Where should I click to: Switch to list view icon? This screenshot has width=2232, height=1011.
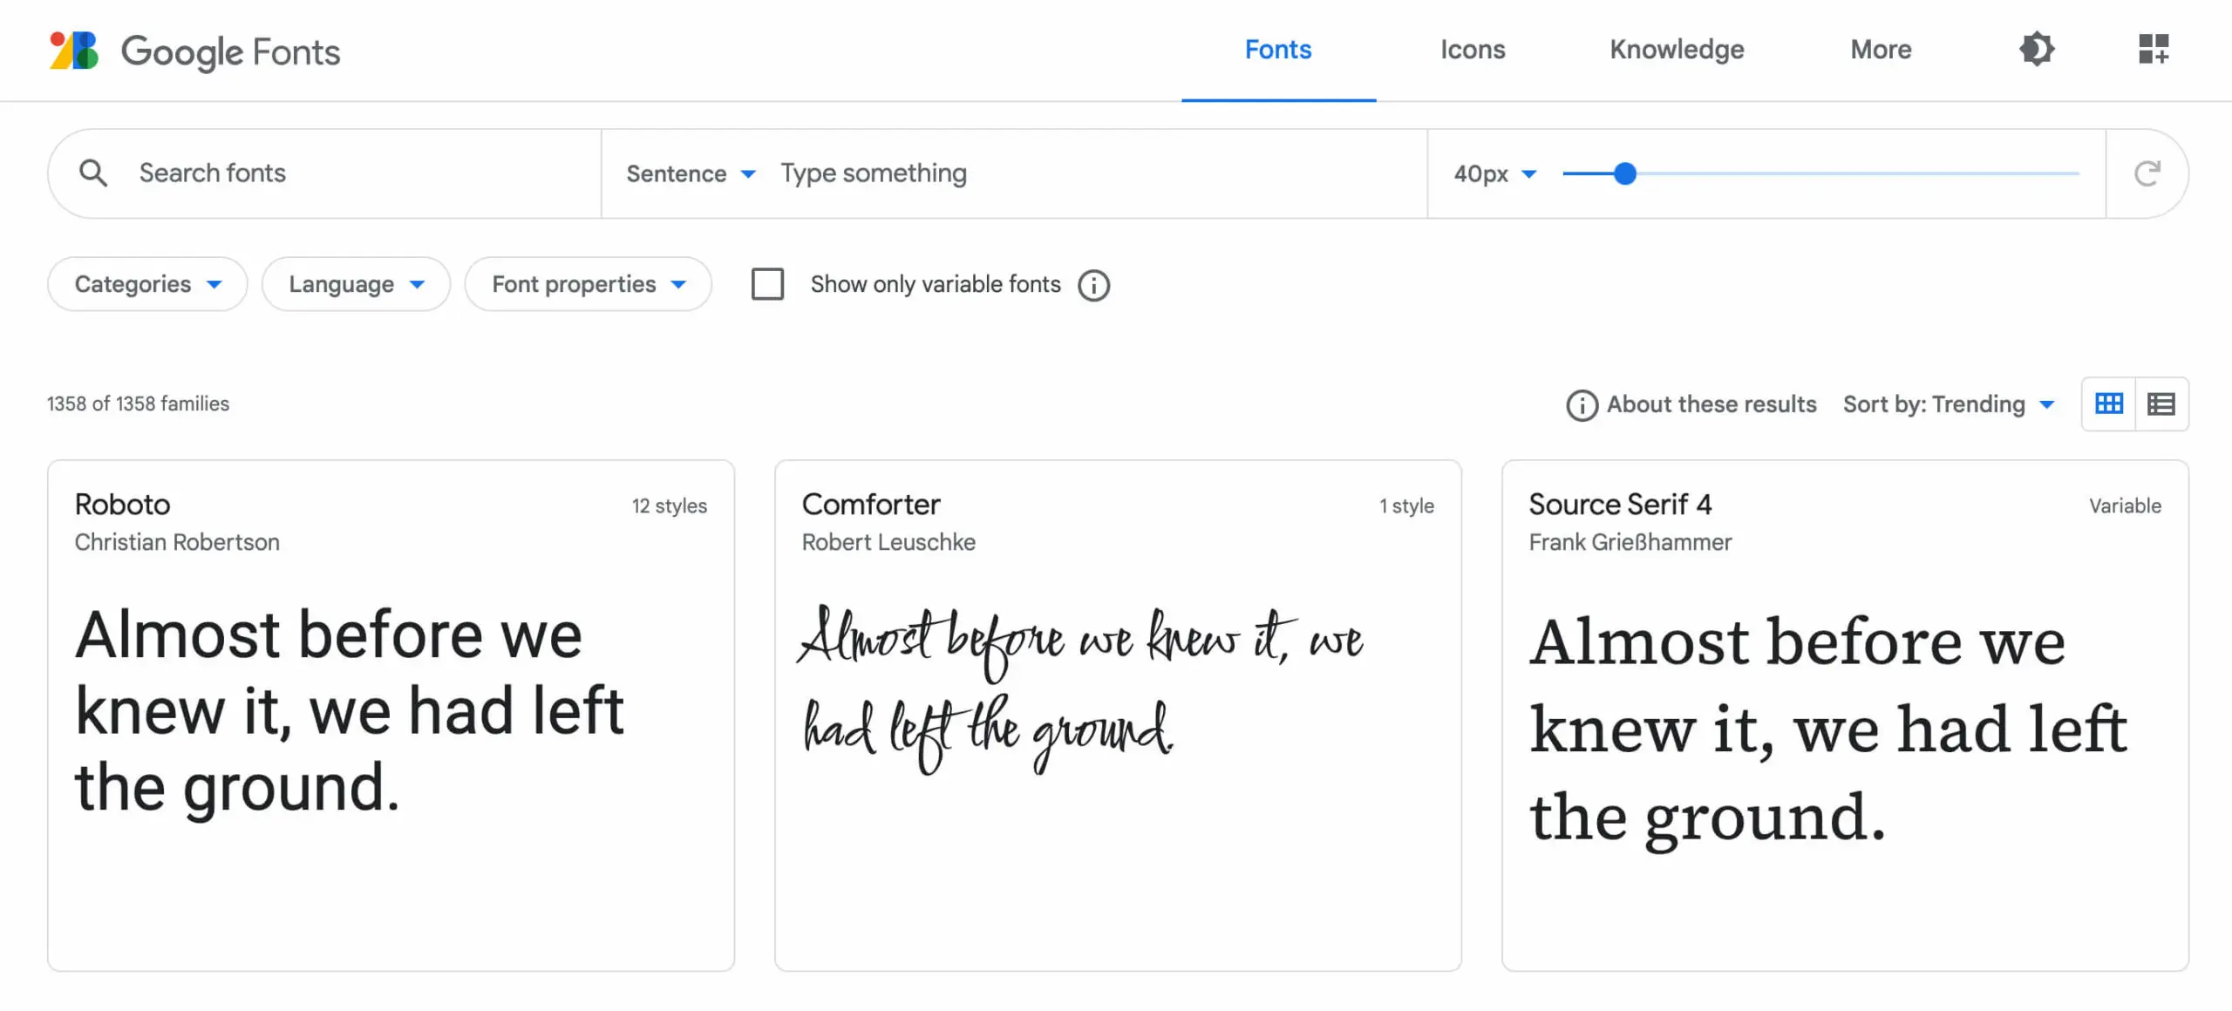pos(2161,404)
